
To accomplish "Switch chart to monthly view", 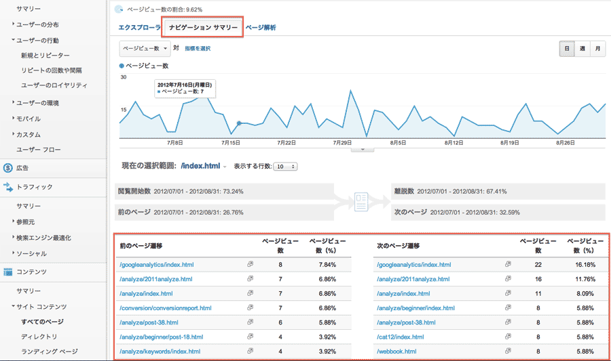I will click(x=597, y=49).
